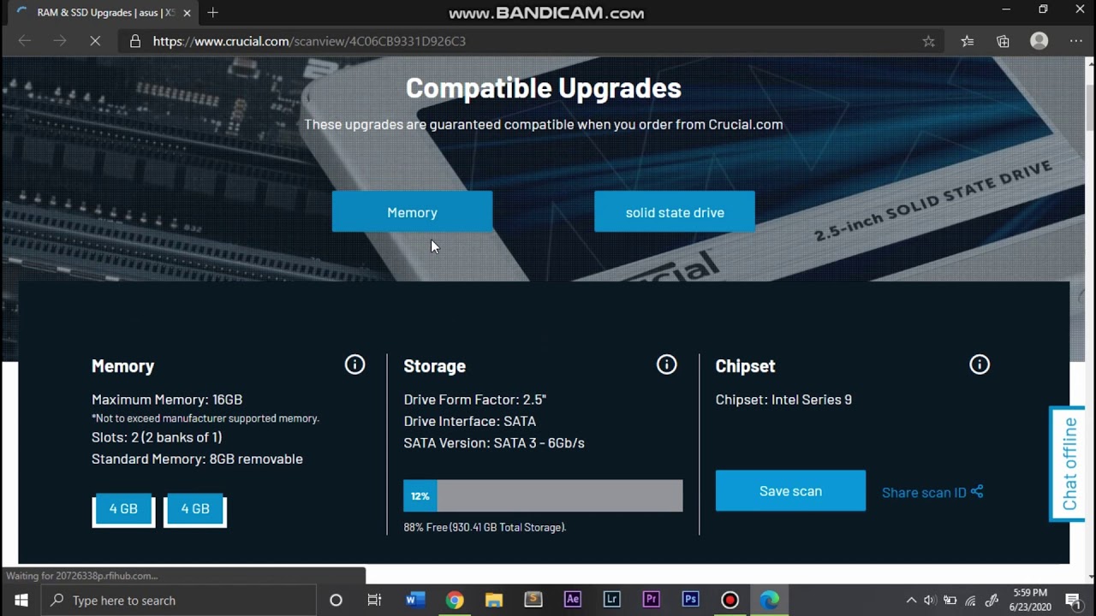Click the site lock security icon
Image resolution: width=1096 pixels, height=616 pixels.
click(x=134, y=41)
